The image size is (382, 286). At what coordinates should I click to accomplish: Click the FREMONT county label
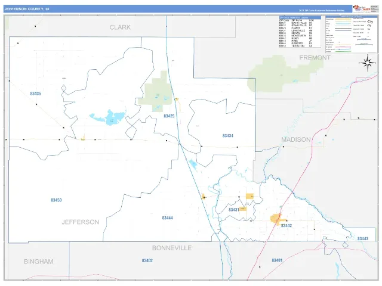(x=315, y=58)
